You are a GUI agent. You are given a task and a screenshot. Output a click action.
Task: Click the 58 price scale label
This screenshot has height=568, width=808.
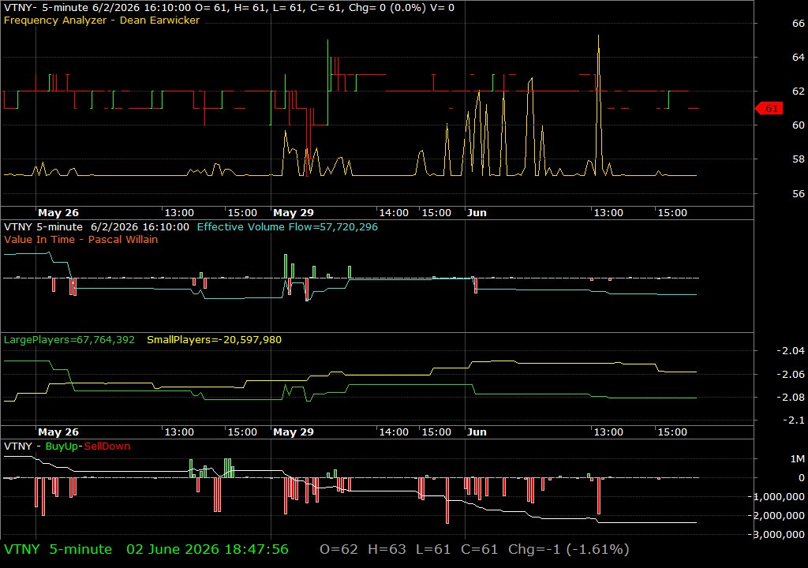799,159
